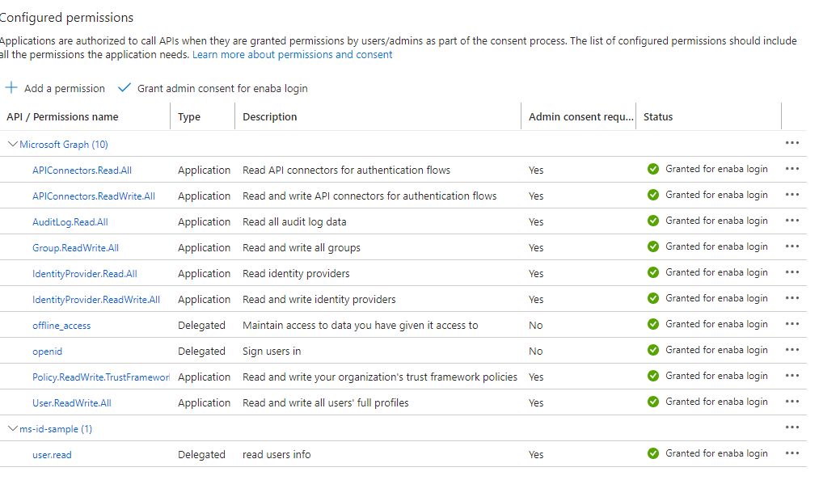
Task: Sort by the Status column header
Action: [x=658, y=117]
